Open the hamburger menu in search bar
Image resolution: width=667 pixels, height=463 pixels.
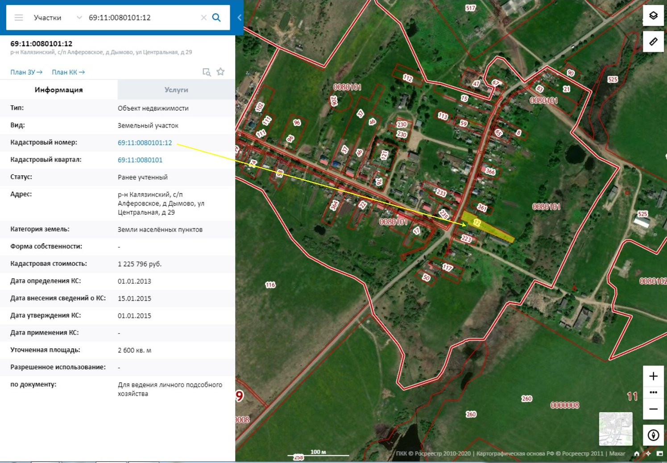19,17
